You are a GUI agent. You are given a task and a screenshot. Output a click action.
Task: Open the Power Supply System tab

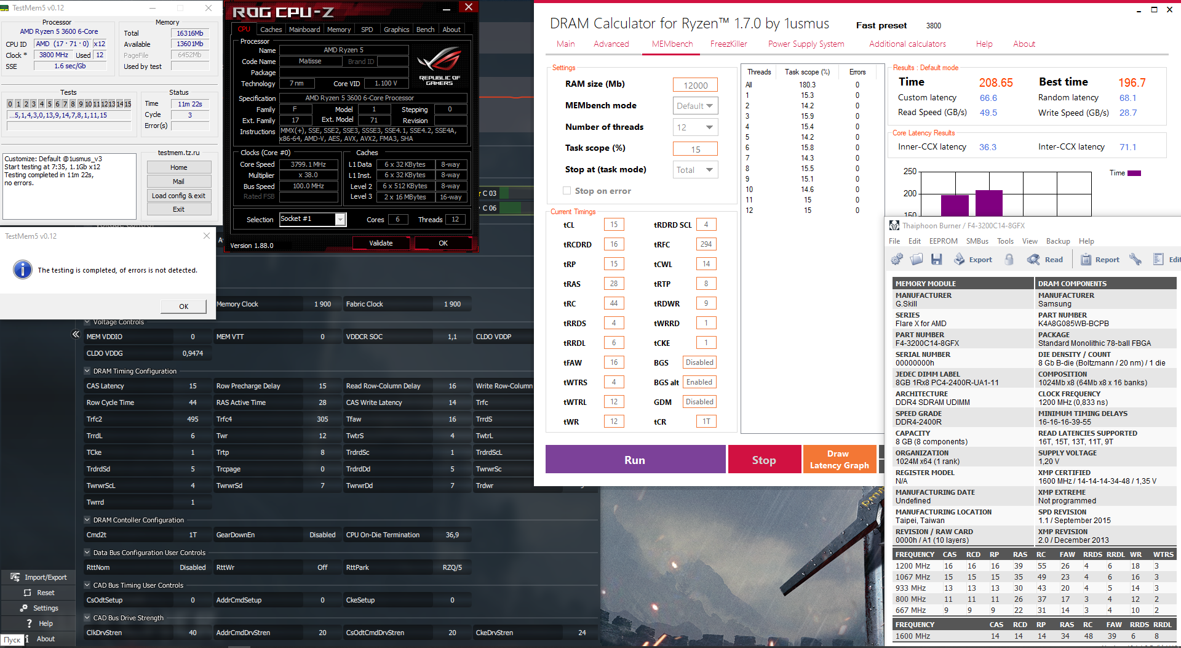point(806,44)
